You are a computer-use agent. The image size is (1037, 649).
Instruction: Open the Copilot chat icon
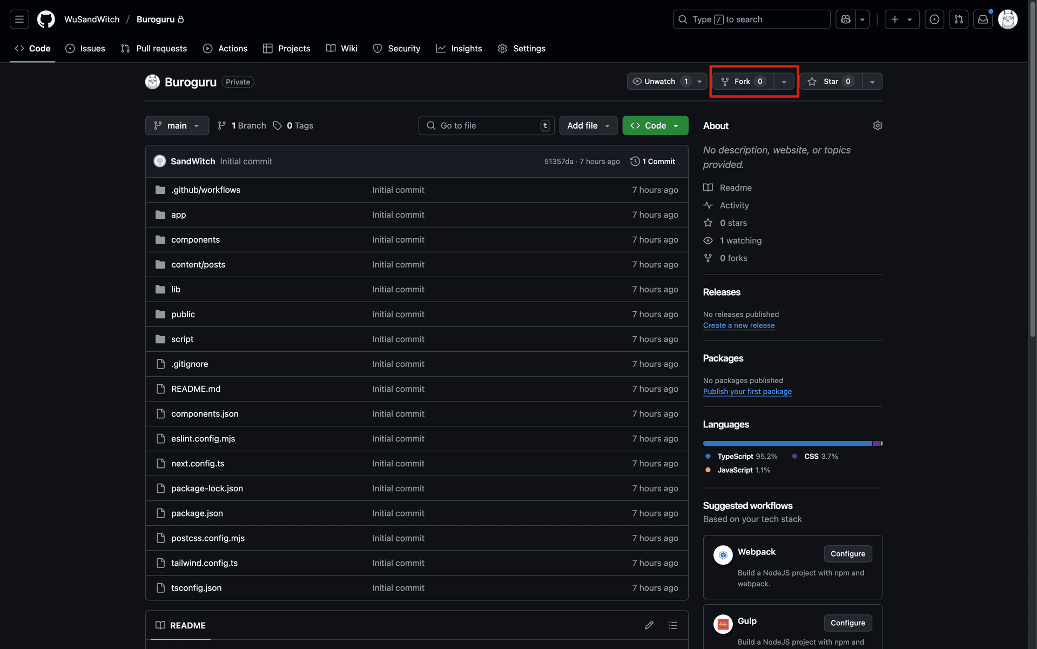coord(845,19)
